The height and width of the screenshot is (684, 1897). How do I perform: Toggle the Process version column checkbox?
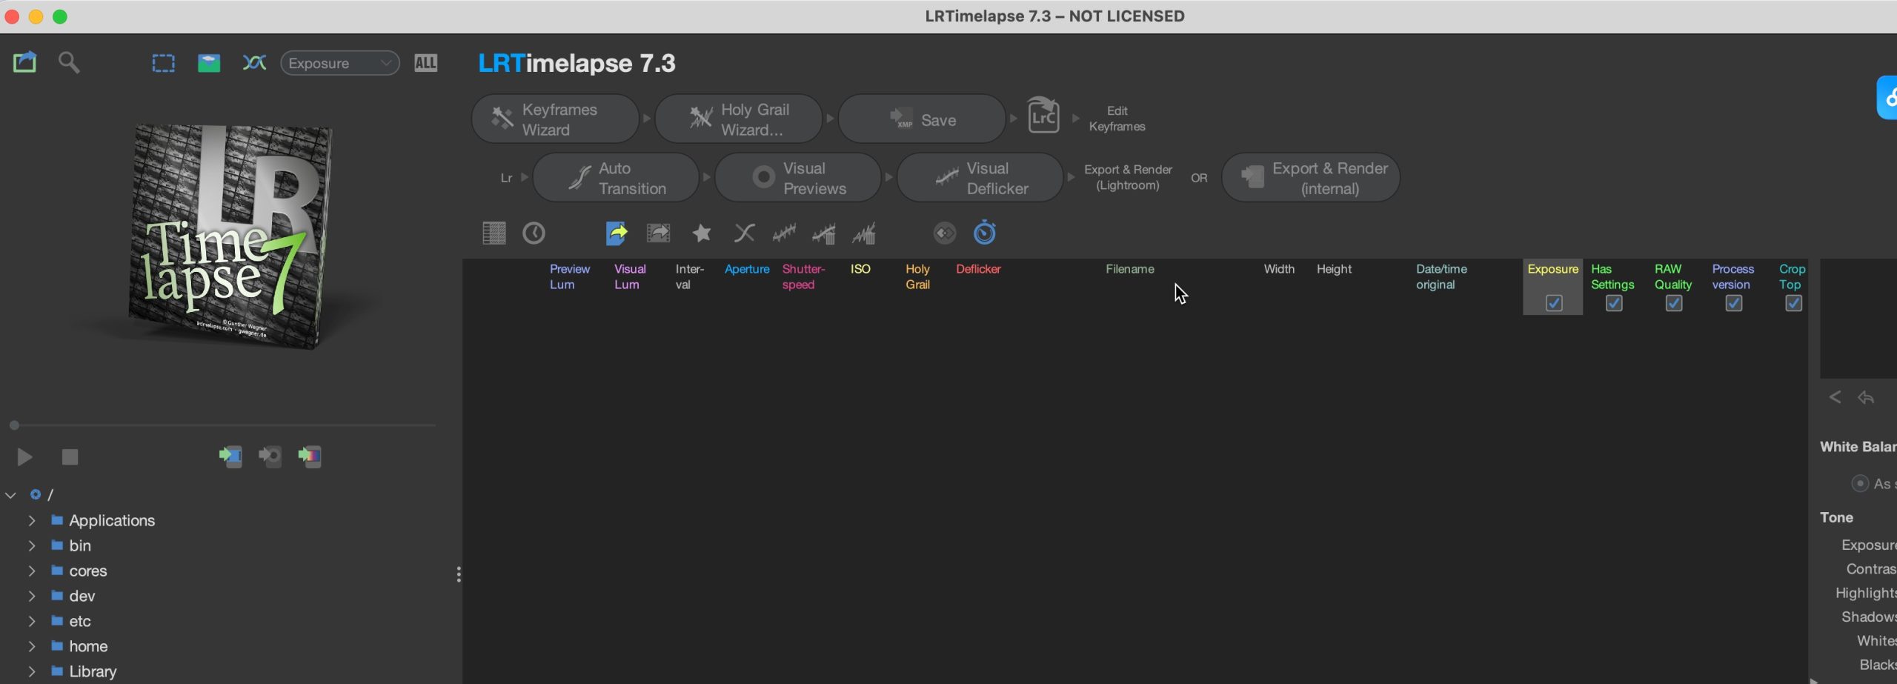point(1734,303)
